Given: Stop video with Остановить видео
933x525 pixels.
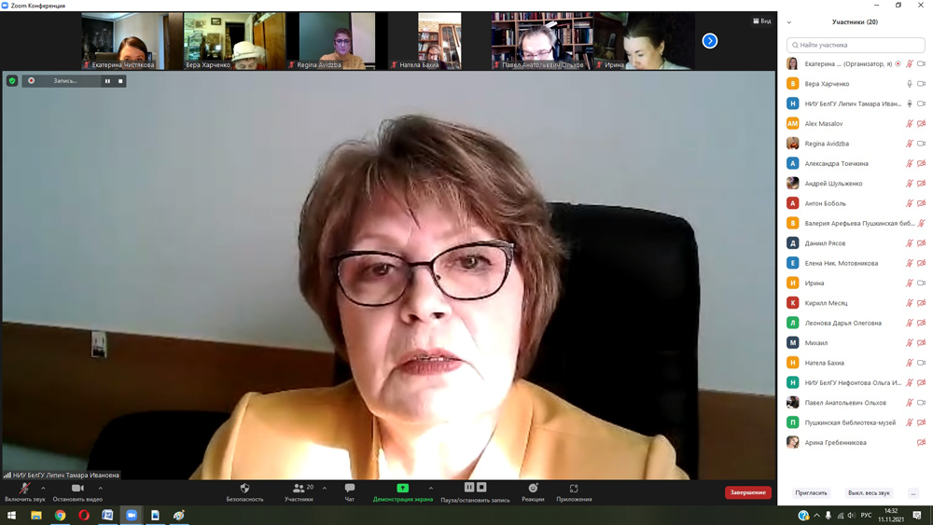Looking at the screenshot, I should pyautogui.click(x=77, y=492).
